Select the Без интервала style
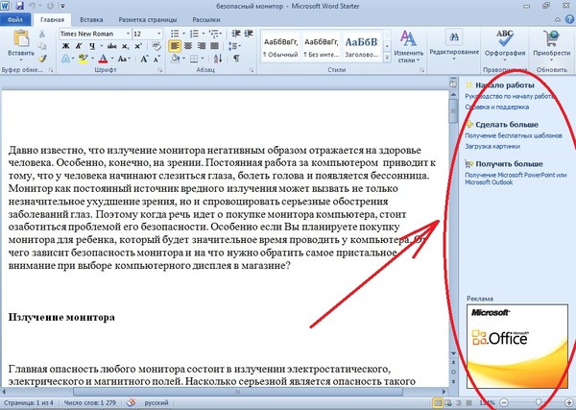This screenshot has height=410, width=576. click(x=321, y=46)
